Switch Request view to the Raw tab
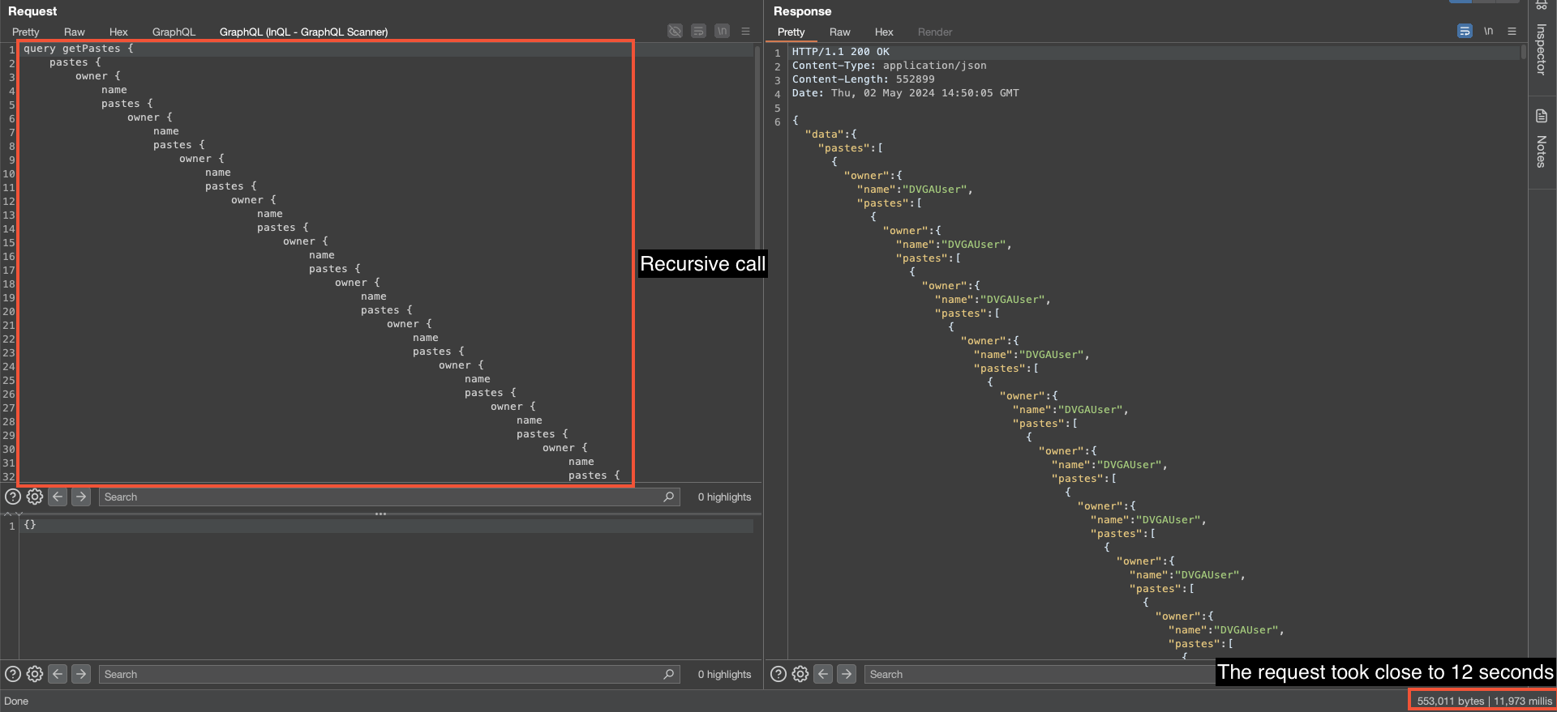The image size is (1557, 712). pos(74,32)
